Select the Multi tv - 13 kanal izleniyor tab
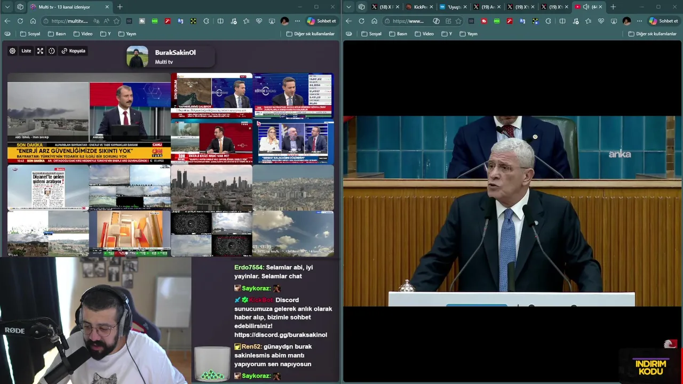This screenshot has width=683, height=384. click(x=70, y=7)
